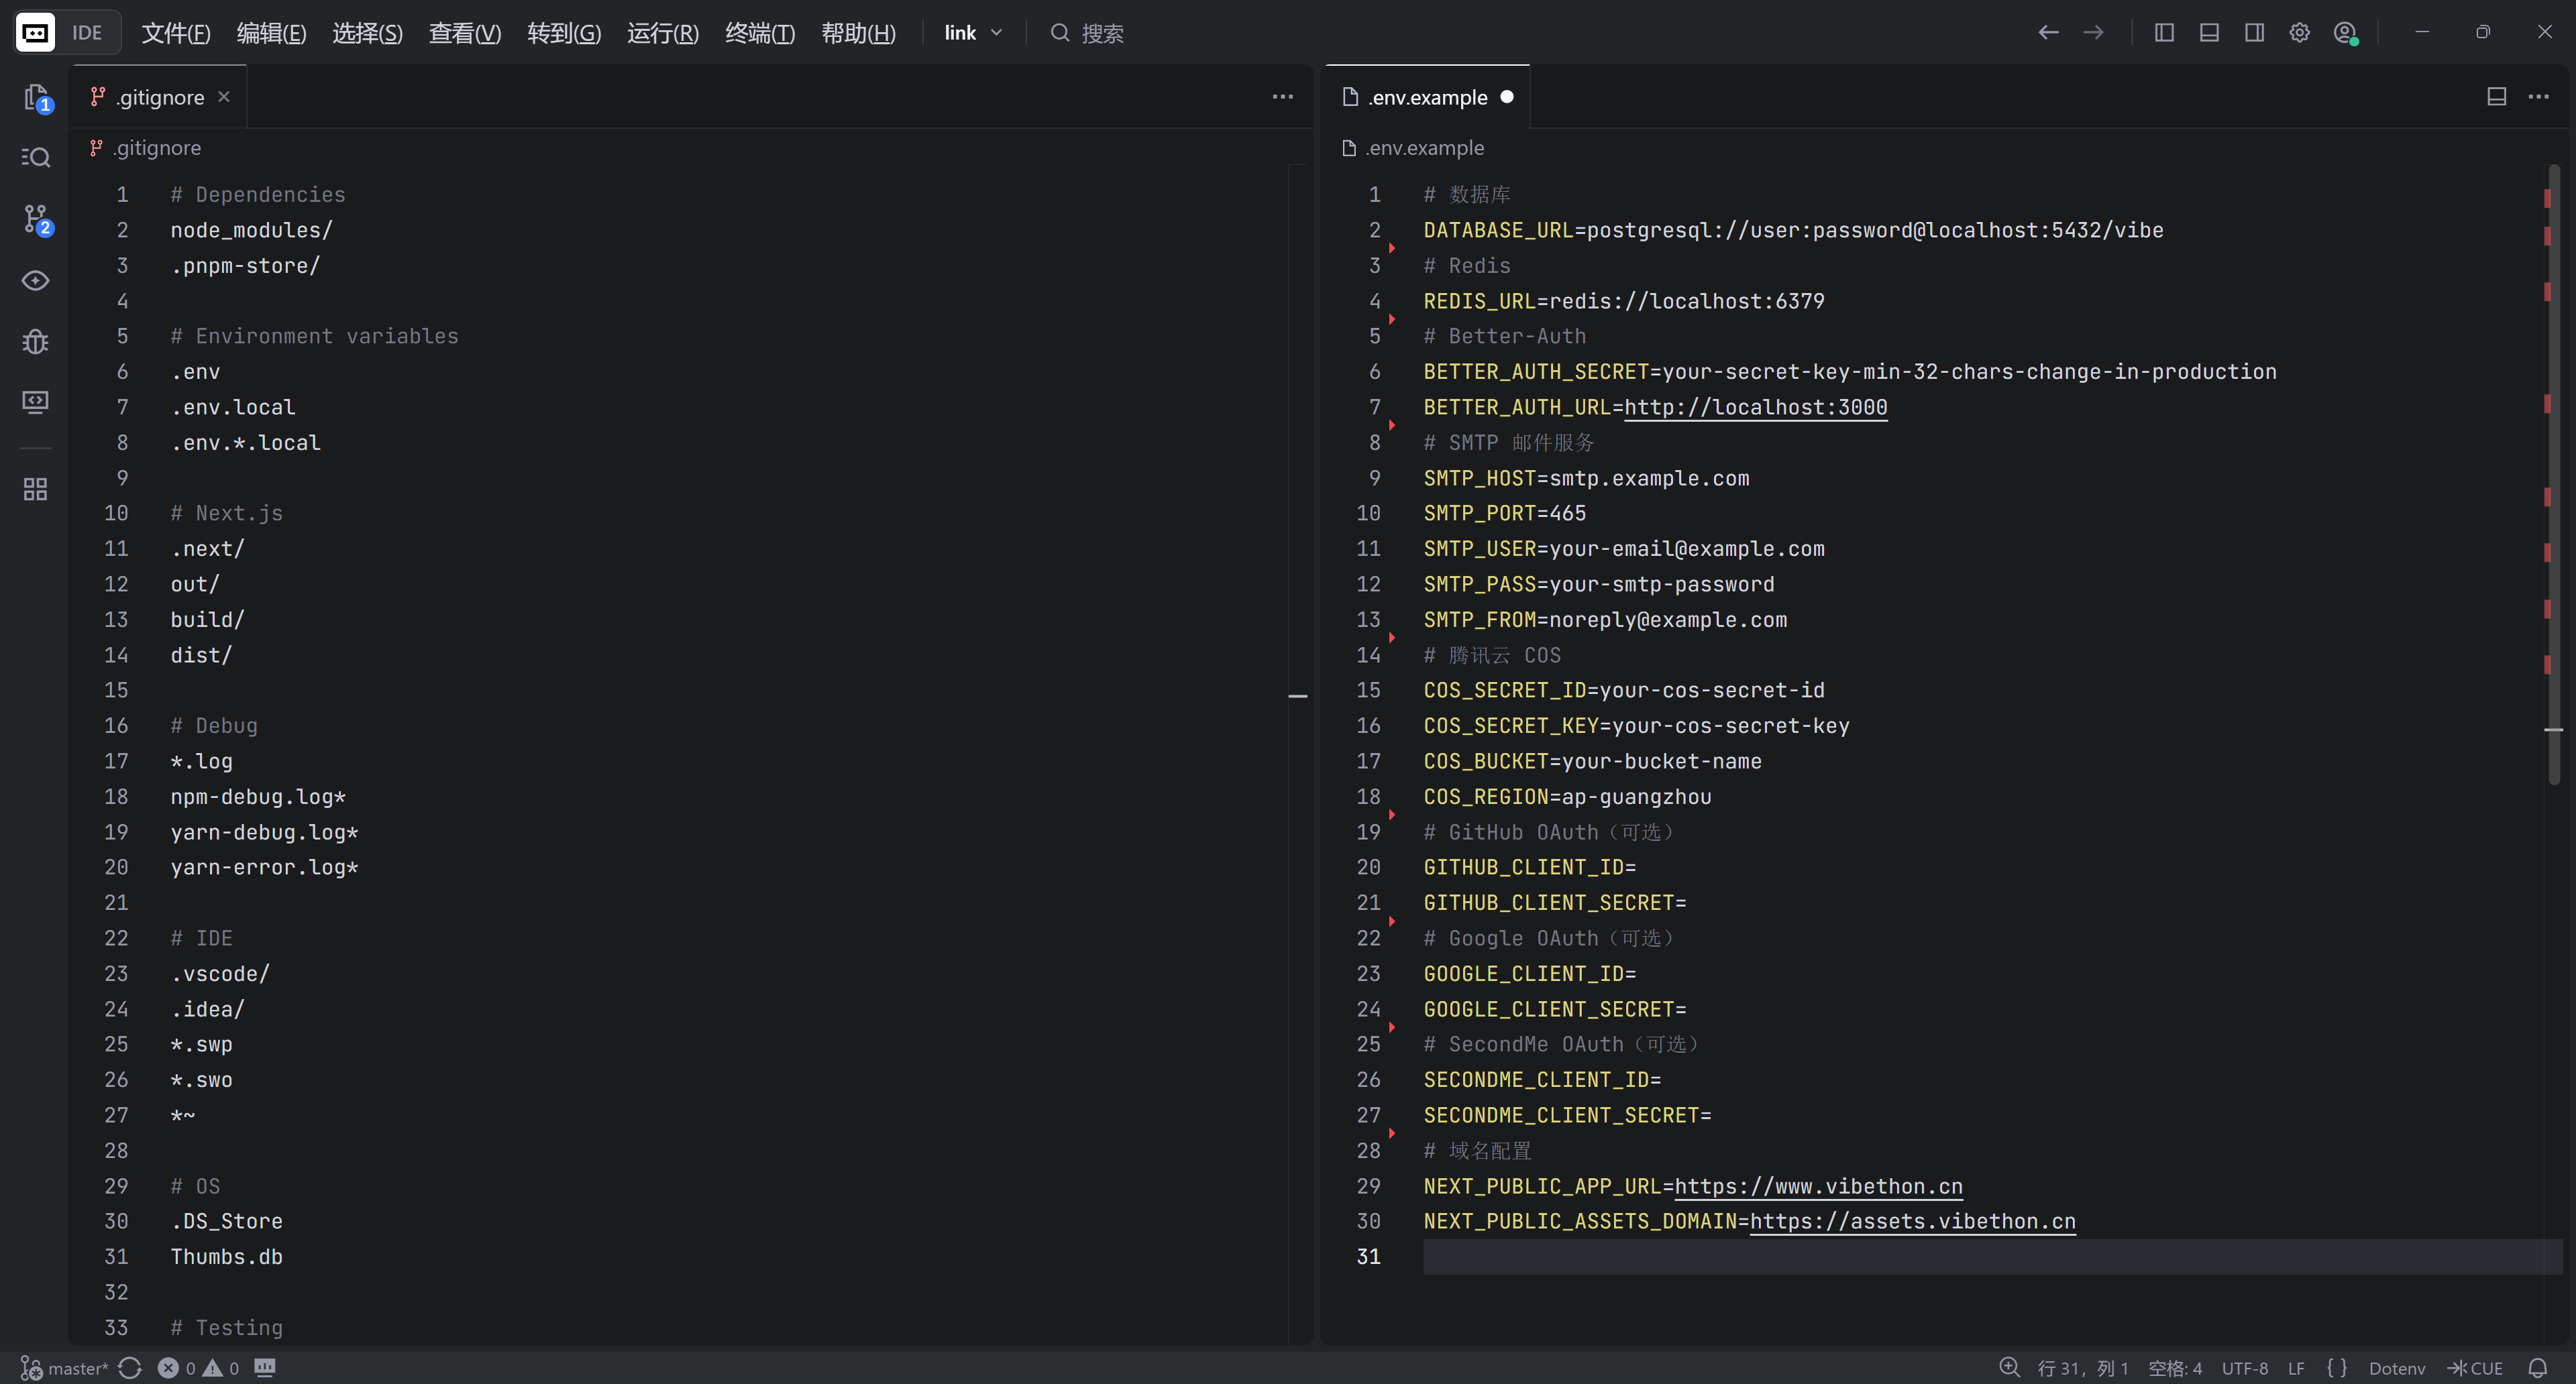The image size is (2576, 1384).
Task: Toggle the bottom panel layout button
Action: (2209, 33)
